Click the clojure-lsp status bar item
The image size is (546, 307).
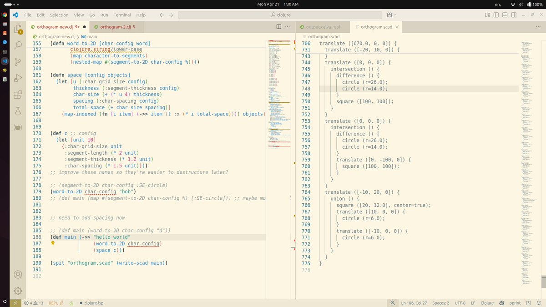(x=91, y=303)
